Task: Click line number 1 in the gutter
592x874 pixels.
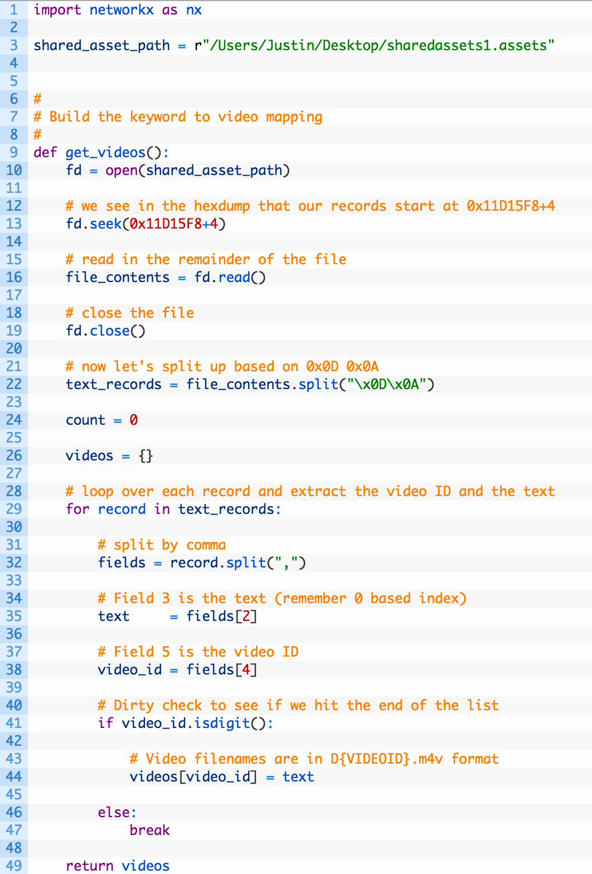Action: pos(13,10)
